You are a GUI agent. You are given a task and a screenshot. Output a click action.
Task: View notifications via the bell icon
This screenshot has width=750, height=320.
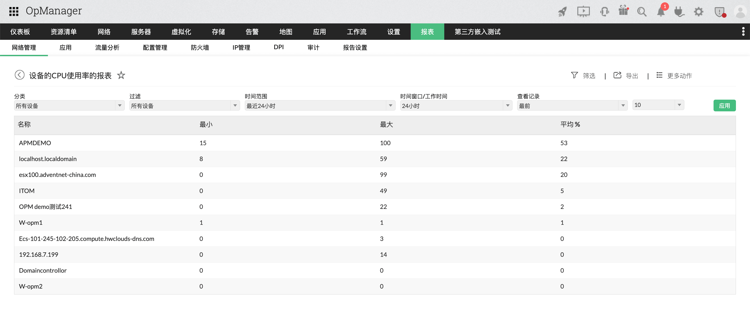point(660,12)
